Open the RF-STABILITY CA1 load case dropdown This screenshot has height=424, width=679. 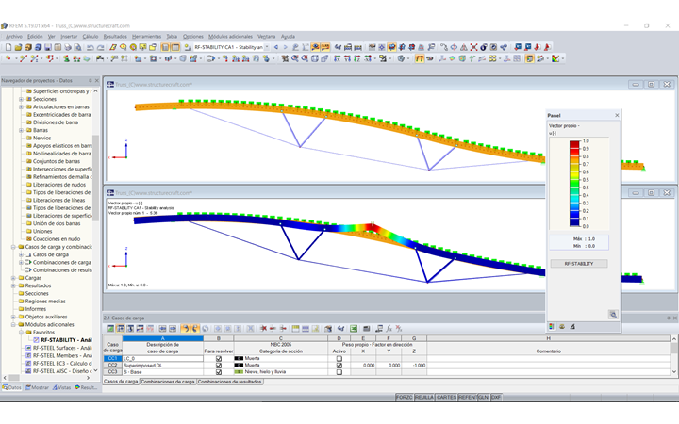[x=267, y=47]
